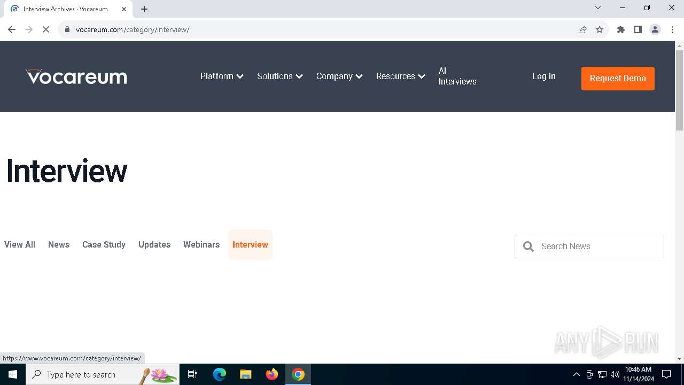Click the Windows taskbar search box

pos(103,374)
